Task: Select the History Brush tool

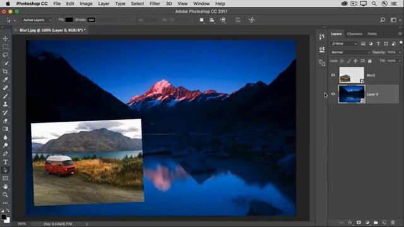Action: point(6,112)
